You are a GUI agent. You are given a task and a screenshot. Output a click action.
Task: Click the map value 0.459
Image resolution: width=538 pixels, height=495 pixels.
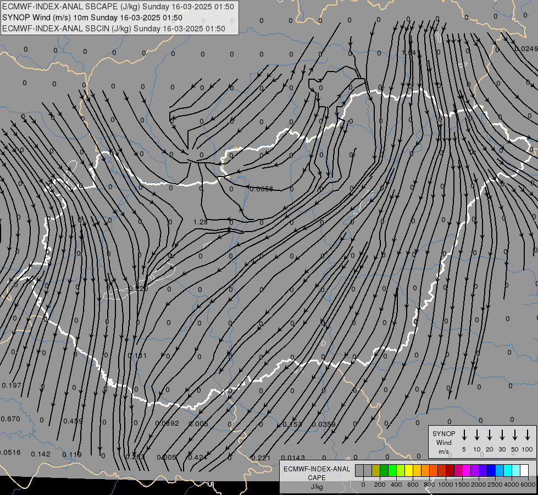pos(73,421)
